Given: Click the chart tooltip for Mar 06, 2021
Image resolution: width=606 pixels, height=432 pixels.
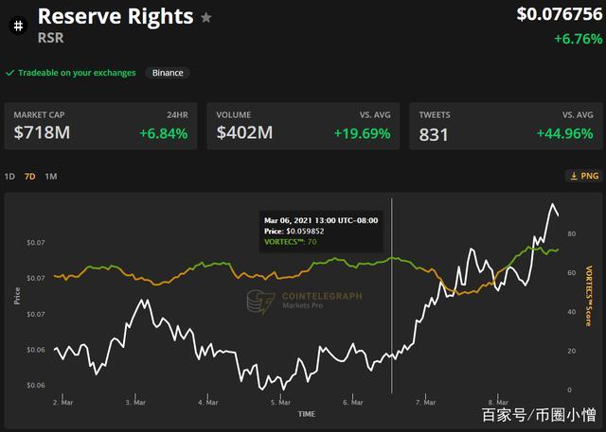Looking at the screenshot, I should 321,232.
